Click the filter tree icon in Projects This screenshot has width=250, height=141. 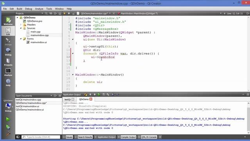[46, 13]
